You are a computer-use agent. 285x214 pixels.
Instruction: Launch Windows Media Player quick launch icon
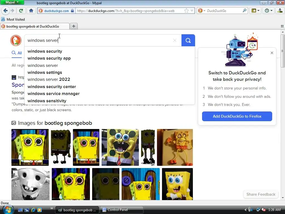point(40,210)
